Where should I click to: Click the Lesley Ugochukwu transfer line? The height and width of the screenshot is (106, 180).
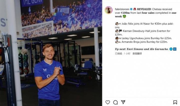click(x=143, y=38)
